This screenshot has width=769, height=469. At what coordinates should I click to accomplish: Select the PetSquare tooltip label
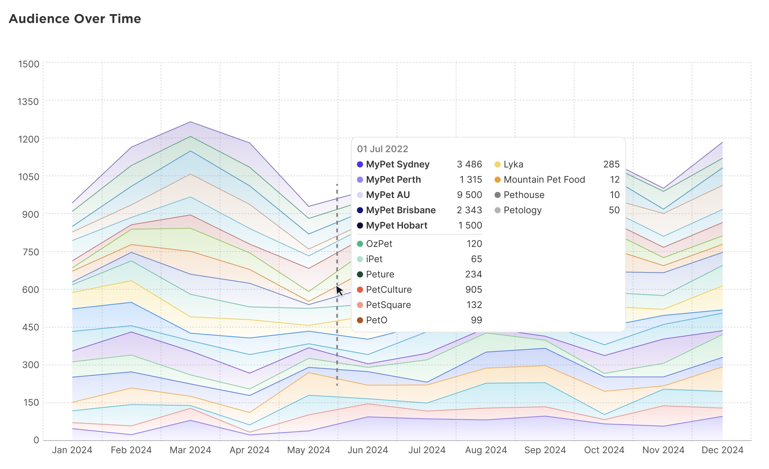point(388,305)
